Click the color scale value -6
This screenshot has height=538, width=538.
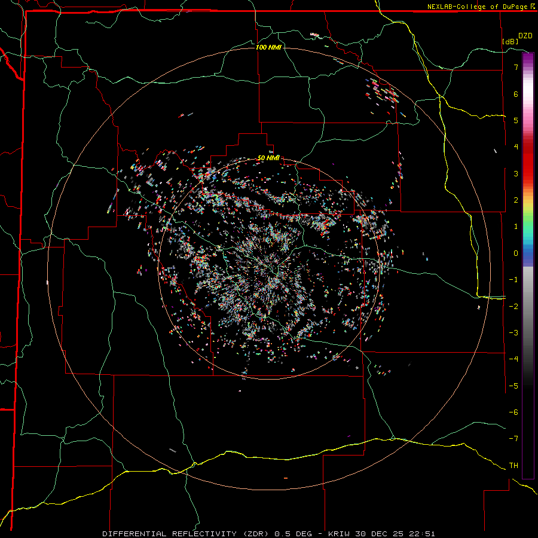[513, 412]
